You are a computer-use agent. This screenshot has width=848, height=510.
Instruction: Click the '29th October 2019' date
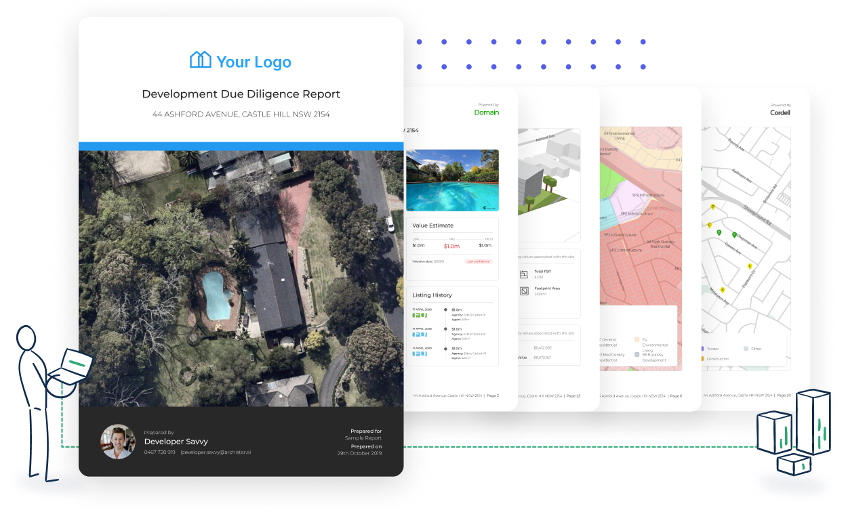[359, 453]
